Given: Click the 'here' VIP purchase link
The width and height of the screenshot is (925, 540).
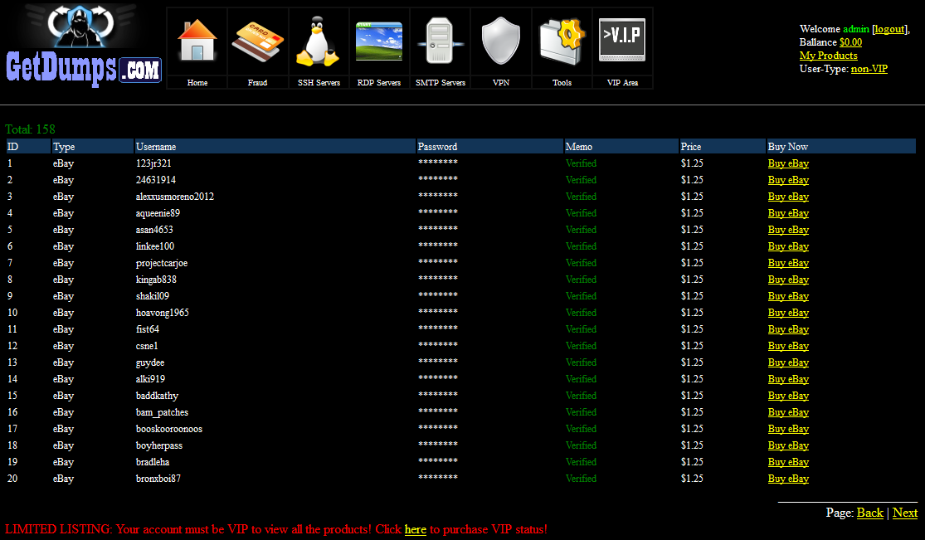Looking at the screenshot, I should [x=416, y=529].
